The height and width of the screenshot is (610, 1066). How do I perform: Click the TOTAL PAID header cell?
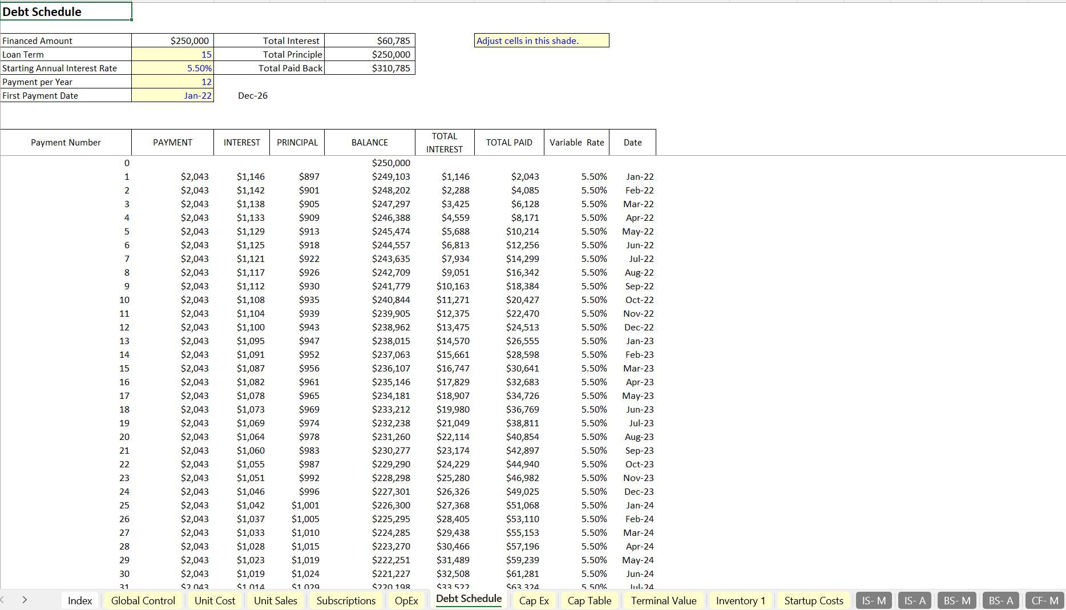509,142
